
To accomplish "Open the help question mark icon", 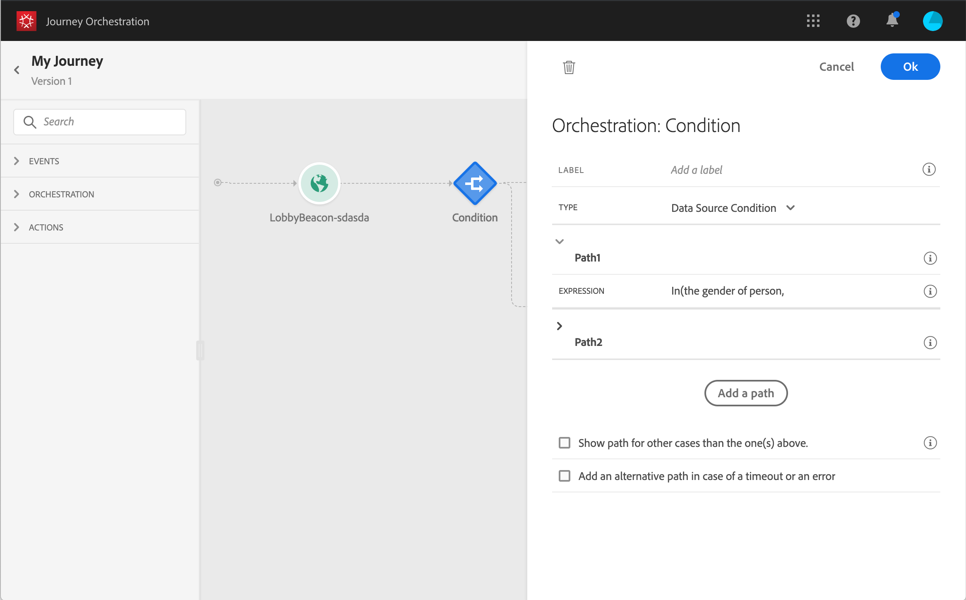I will point(853,21).
